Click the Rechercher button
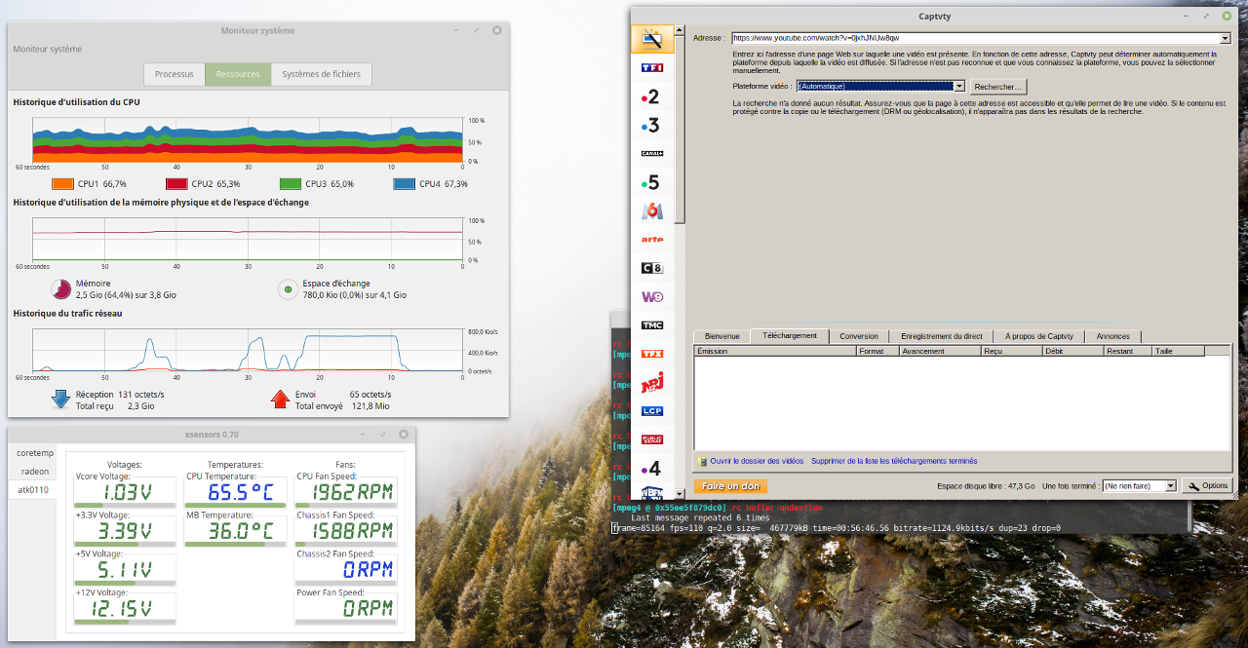1248x648 pixels. (997, 87)
